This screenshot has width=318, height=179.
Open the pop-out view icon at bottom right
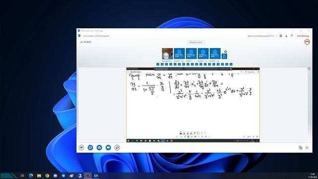coord(300,148)
